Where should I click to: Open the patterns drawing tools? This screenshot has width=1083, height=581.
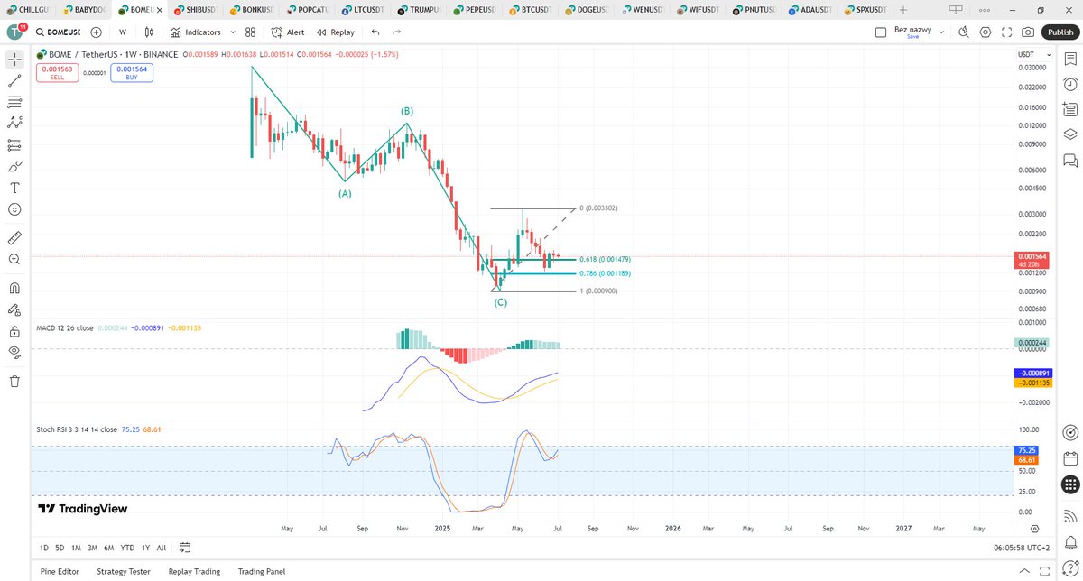pyautogui.click(x=14, y=123)
